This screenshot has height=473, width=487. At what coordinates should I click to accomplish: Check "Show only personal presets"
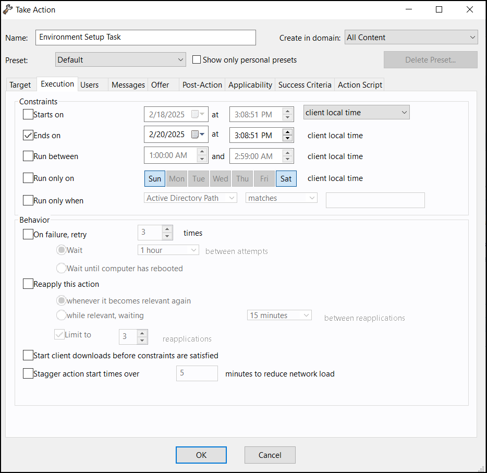pyautogui.click(x=196, y=59)
